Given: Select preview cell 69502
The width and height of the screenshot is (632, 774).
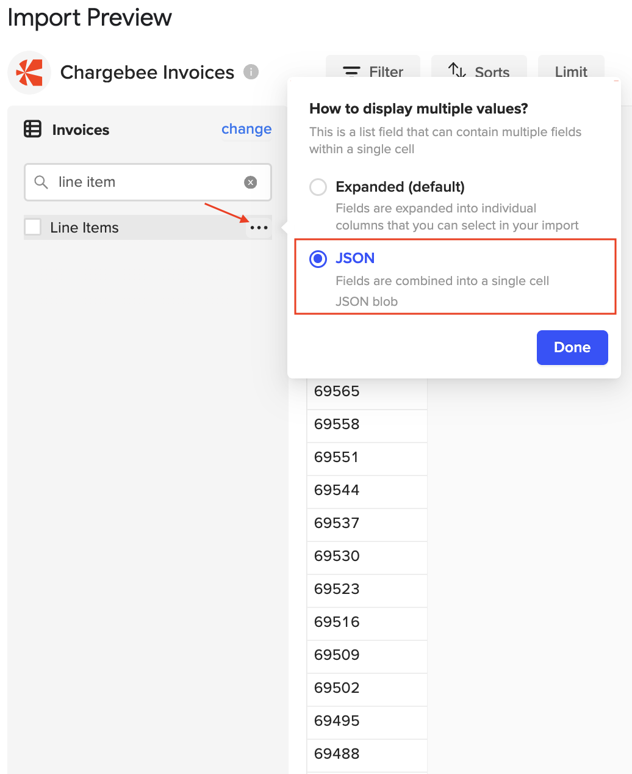Looking at the screenshot, I should 367,688.
